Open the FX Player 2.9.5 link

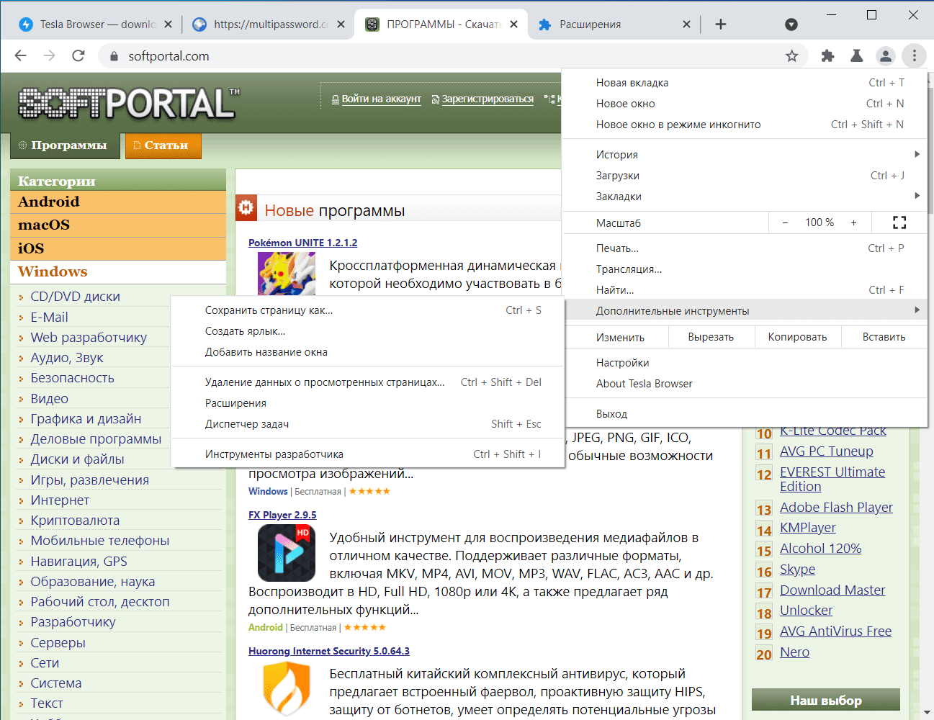click(282, 515)
